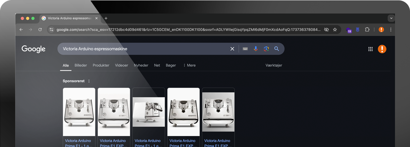410x147 pixels.
Task: Switch to the Billeder tab
Action: [x=81, y=65]
